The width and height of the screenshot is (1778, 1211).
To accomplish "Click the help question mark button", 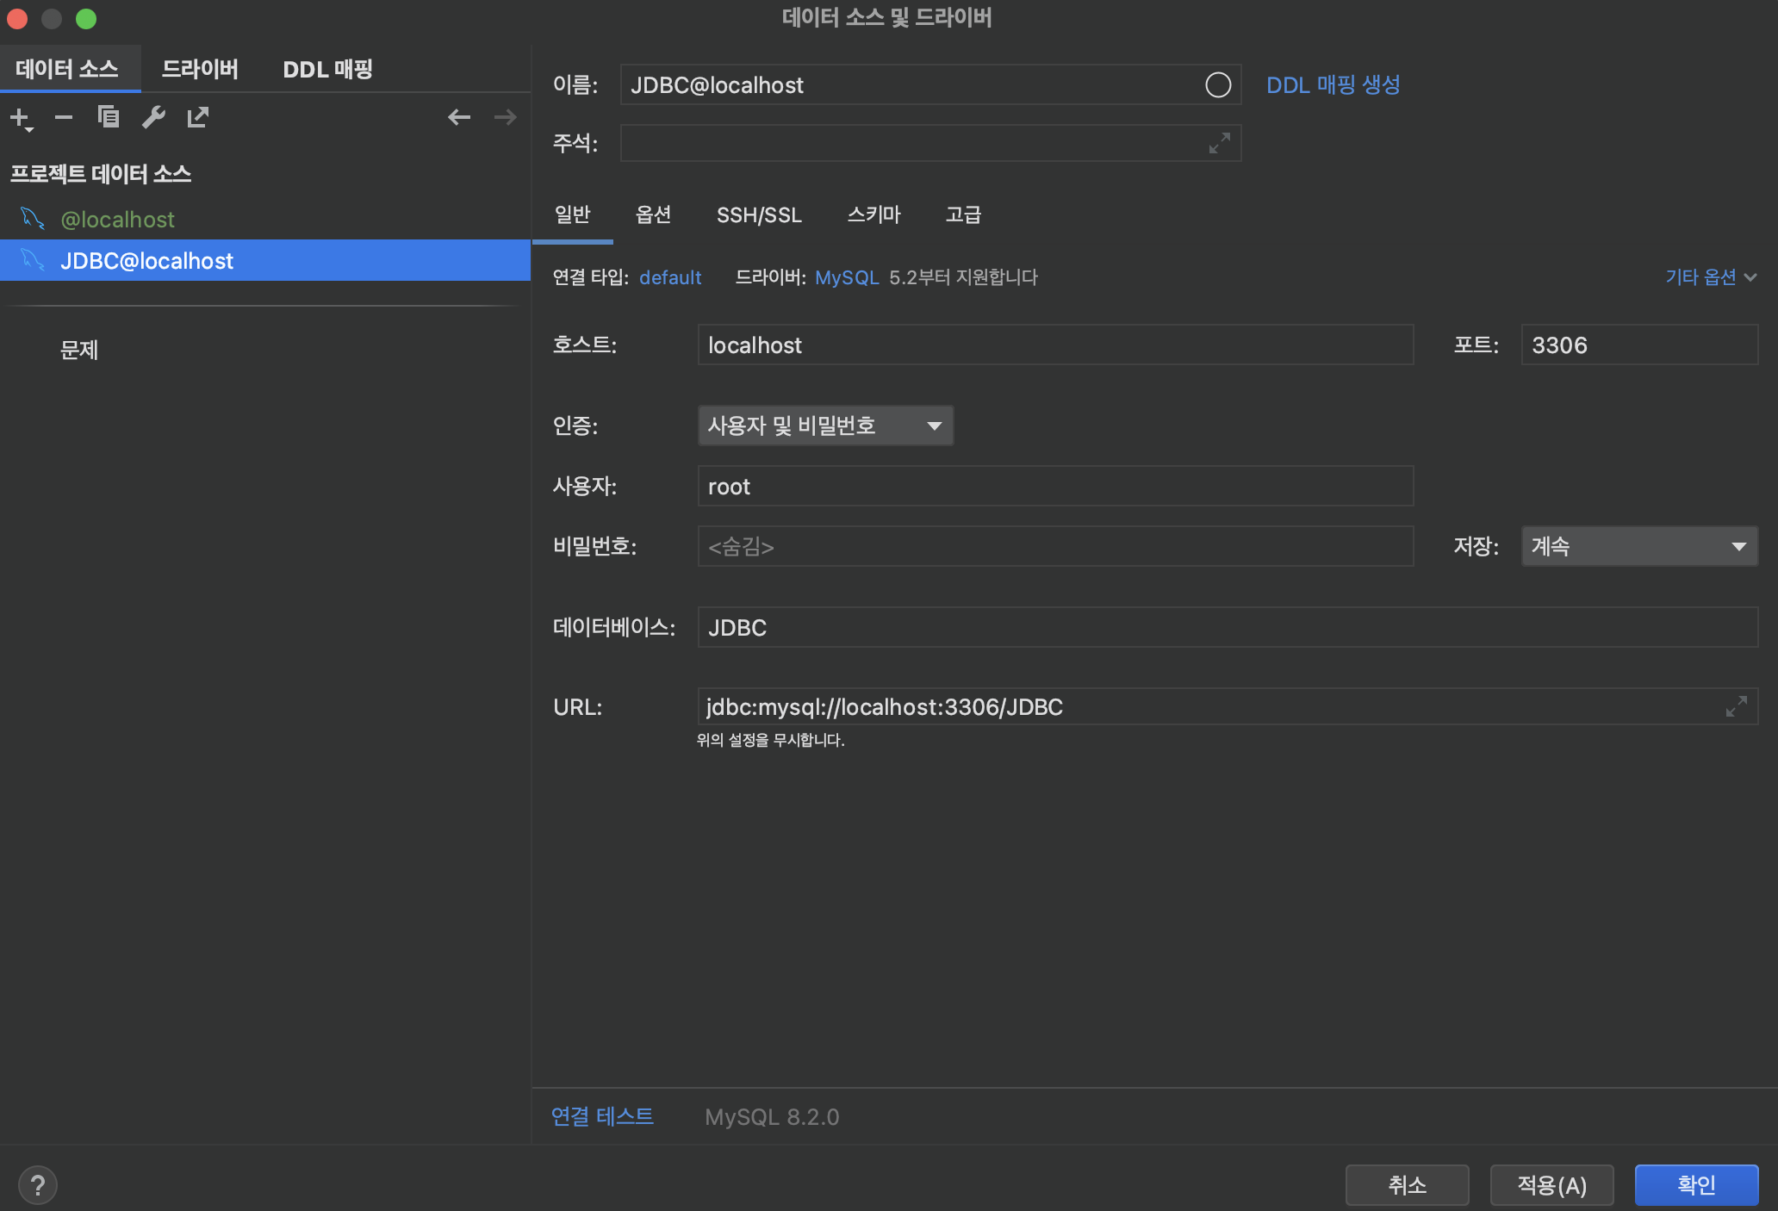I will click(38, 1185).
